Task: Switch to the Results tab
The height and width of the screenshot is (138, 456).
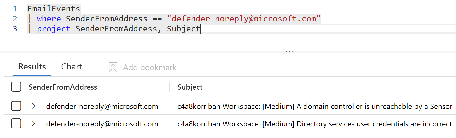Action: click(32, 67)
